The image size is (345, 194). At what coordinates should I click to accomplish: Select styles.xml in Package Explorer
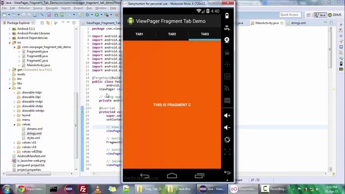pos(33,138)
